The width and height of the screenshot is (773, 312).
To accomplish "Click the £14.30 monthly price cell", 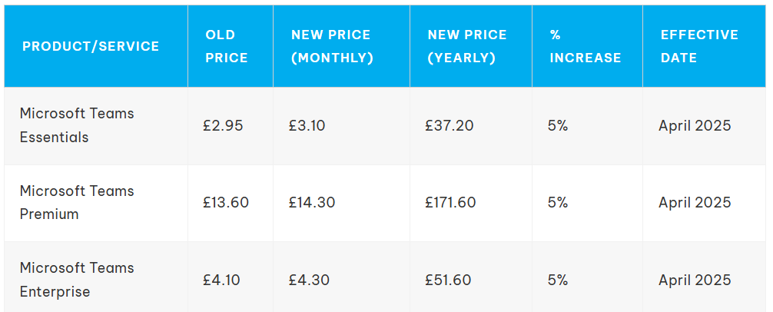I will pyautogui.click(x=312, y=202).
